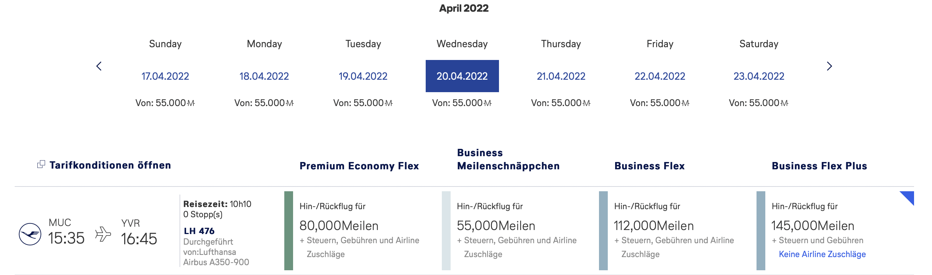Click the airplane icon between MUC and YVR
The height and width of the screenshot is (275, 932).
(x=103, y=234)
